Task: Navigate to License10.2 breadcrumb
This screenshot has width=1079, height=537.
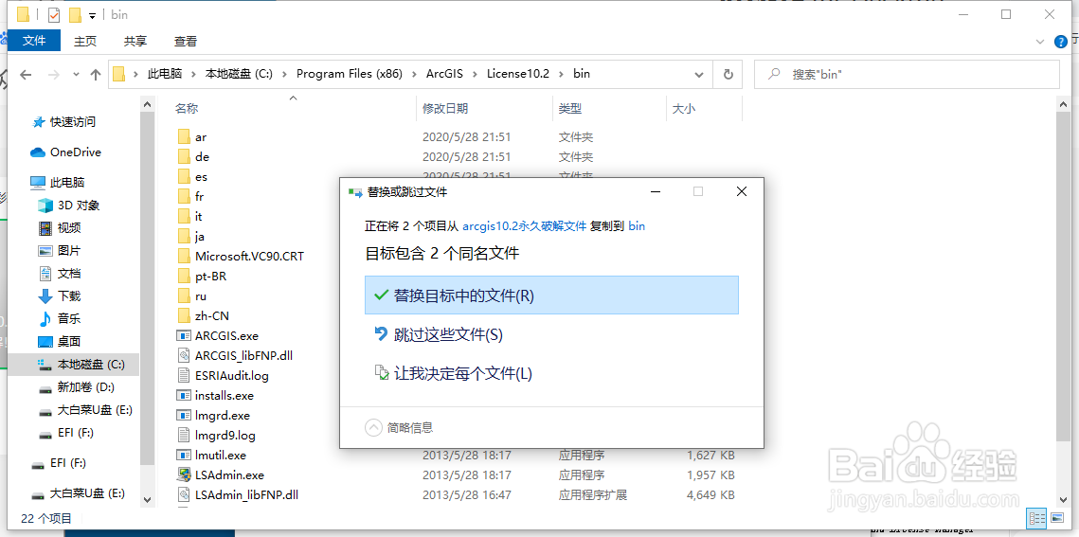Action: pyautogui.click(x=517, y=74)
